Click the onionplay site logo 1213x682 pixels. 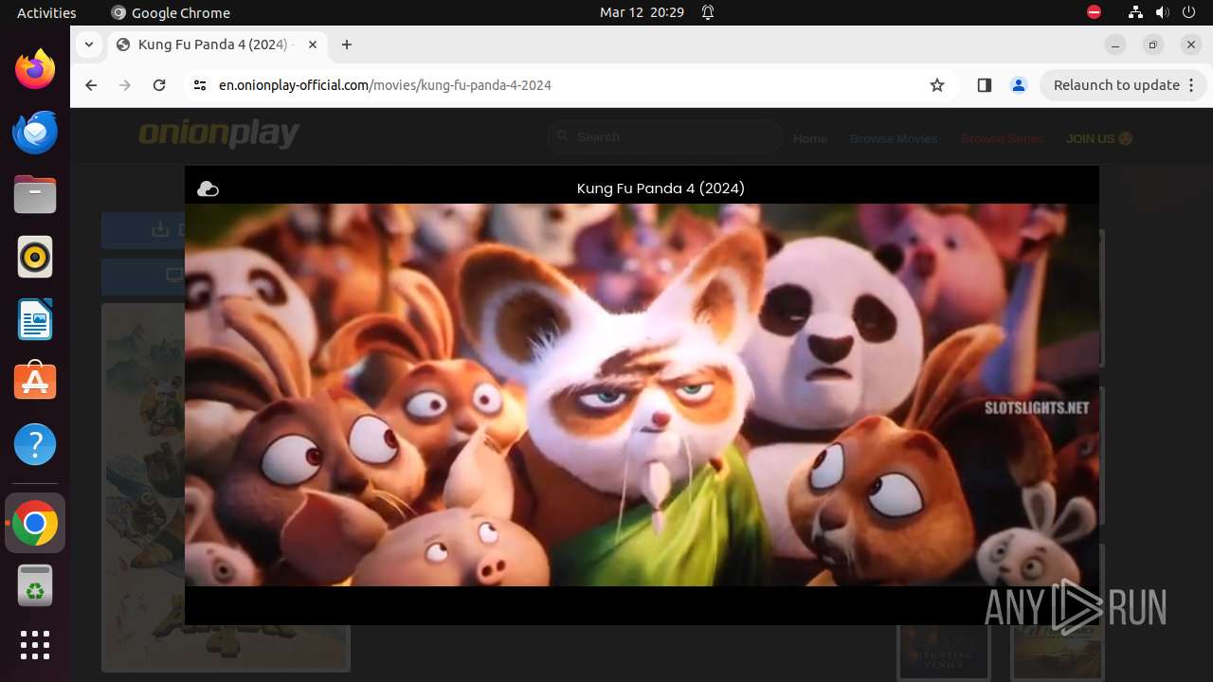click(219, 135)
